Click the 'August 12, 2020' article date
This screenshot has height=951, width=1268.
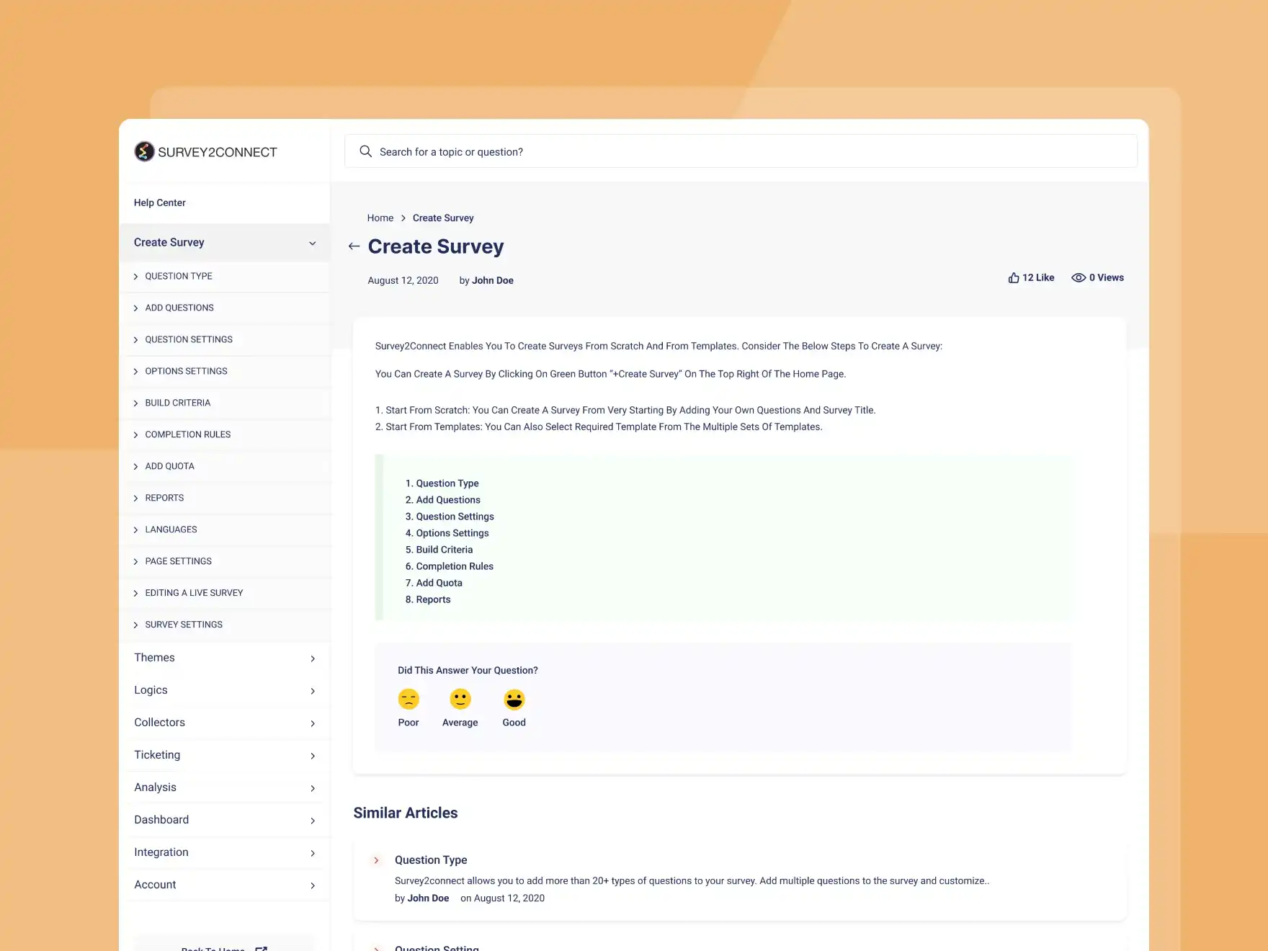[x=403, y=280]
